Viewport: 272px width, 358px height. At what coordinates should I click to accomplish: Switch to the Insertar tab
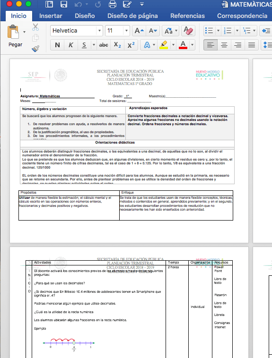click(x=51, y=16)
